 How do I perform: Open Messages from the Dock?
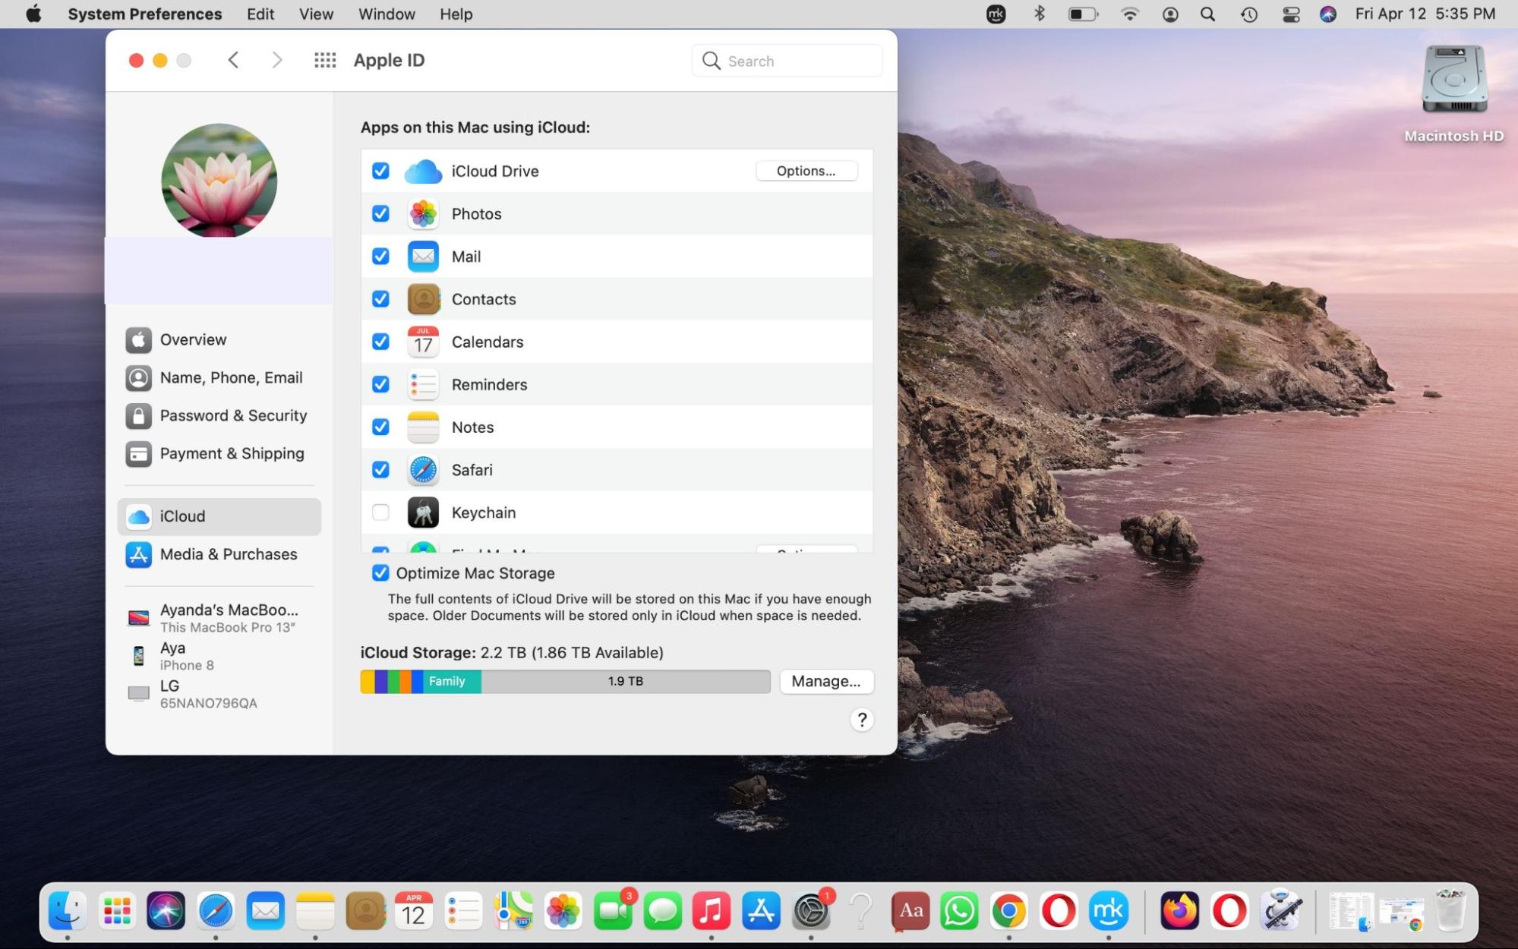pyautogui.click(x=662, y=910)
